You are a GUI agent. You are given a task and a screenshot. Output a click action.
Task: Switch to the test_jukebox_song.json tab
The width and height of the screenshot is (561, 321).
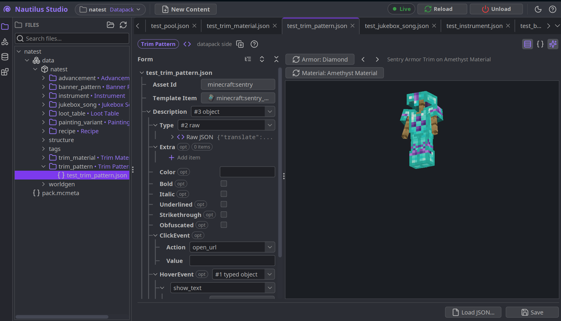click(x=397, y=26)
